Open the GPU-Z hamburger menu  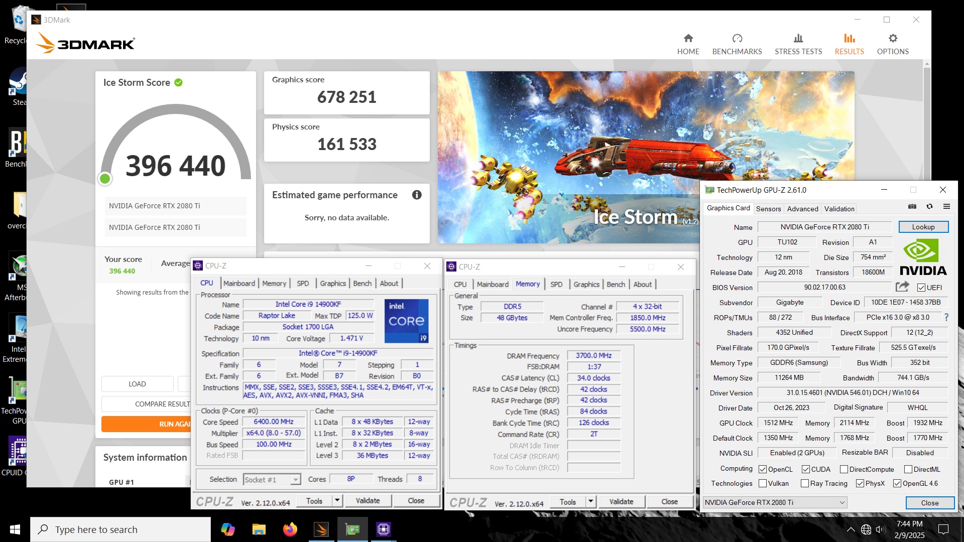tap(946, 206)
